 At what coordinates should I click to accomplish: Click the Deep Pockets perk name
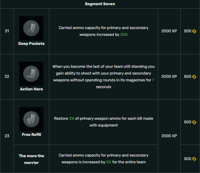31,44
